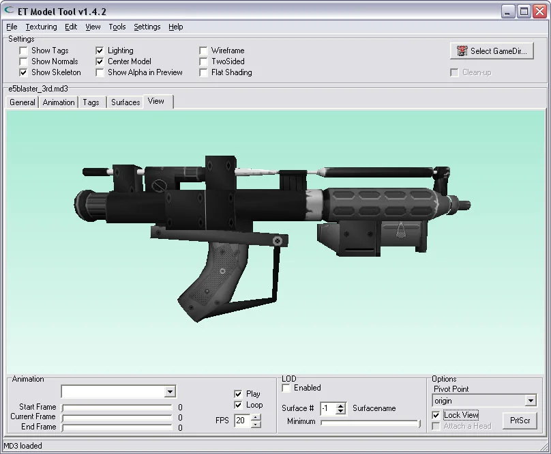Uncheck Center Model

pyautogui.click(x=100, y=61)
